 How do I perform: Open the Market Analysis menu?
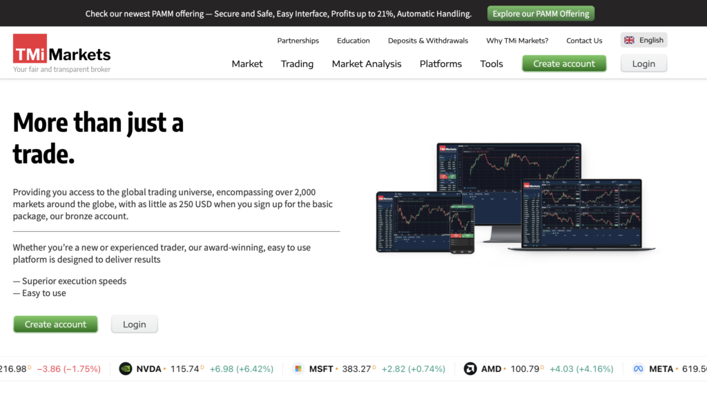[x=366, y=63]
